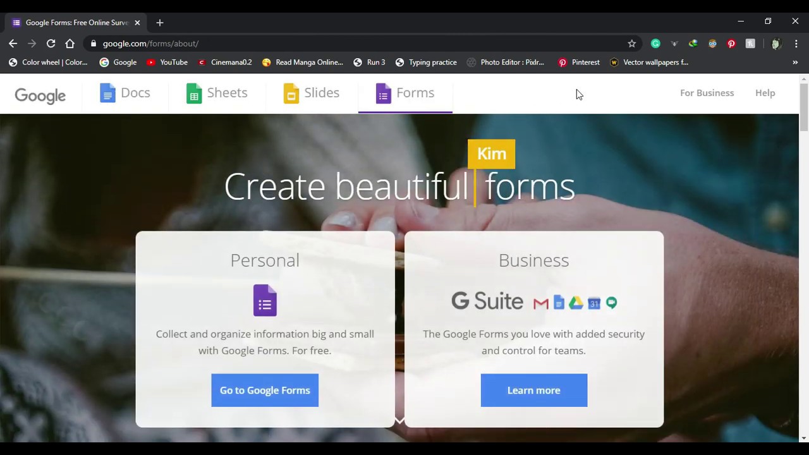Open a new browser tab
This screenshot has width=809, height=455.
coord(160,23)
